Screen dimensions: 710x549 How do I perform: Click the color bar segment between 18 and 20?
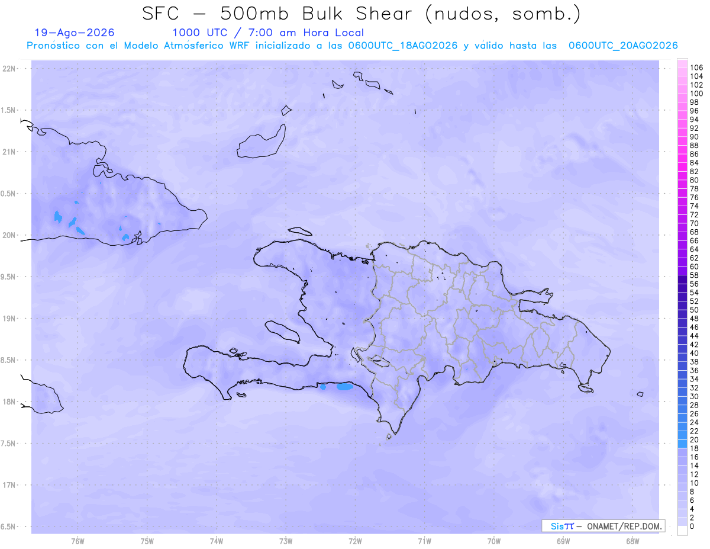coord(682,444)
